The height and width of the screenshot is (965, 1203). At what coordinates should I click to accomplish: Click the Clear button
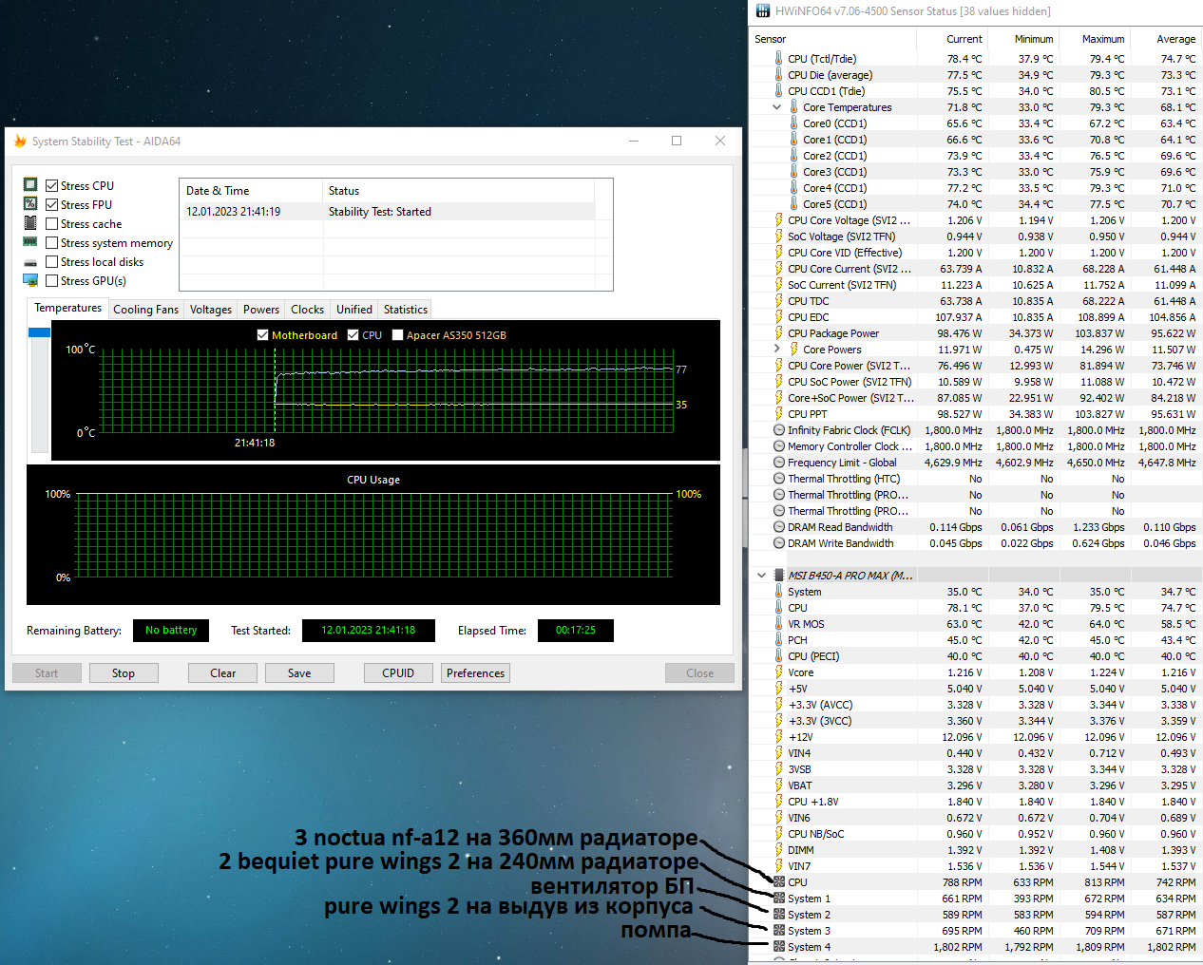[223, 673]
